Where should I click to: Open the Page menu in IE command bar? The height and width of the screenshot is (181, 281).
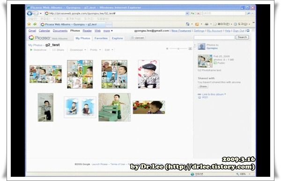(223, 24)
